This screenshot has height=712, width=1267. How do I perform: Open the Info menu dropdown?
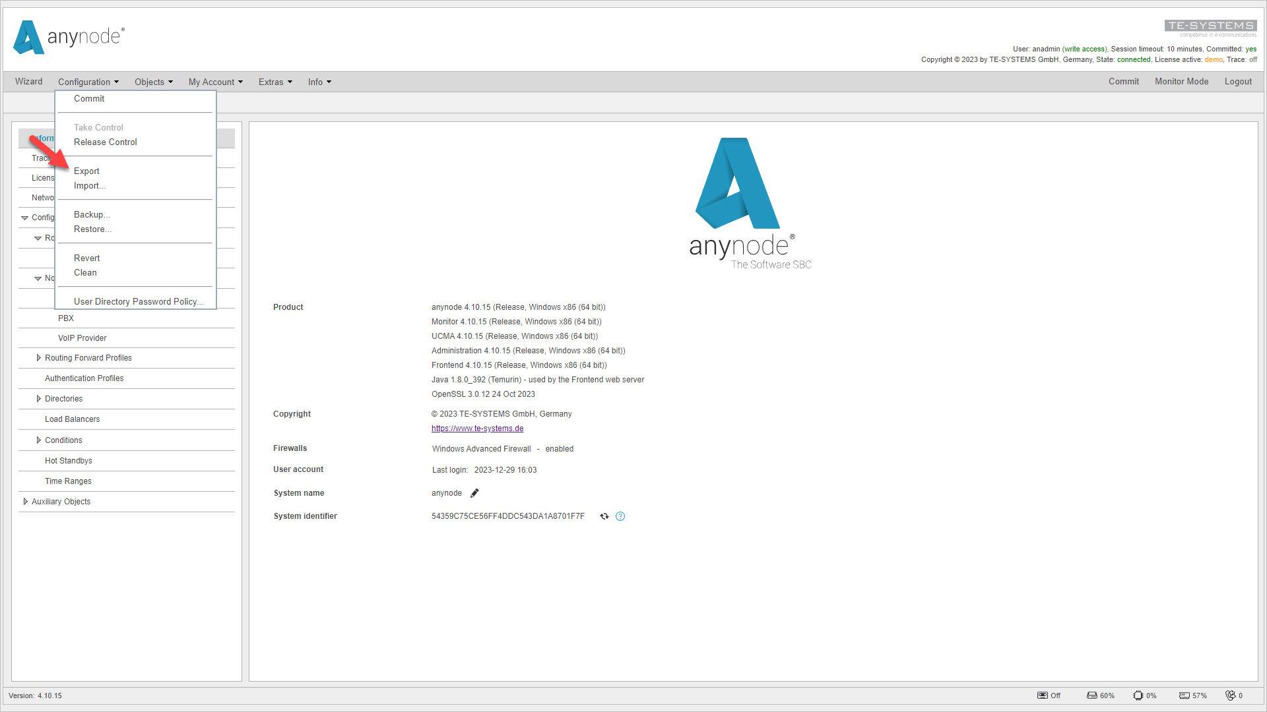[319, 82]
